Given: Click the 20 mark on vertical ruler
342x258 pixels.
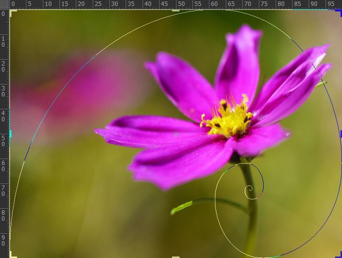Looking at the screenshot, I should 4,66.
